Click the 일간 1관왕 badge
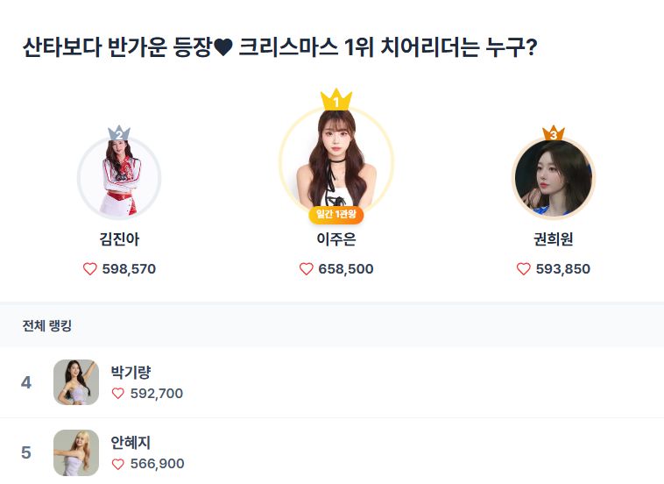 [336, 215]
